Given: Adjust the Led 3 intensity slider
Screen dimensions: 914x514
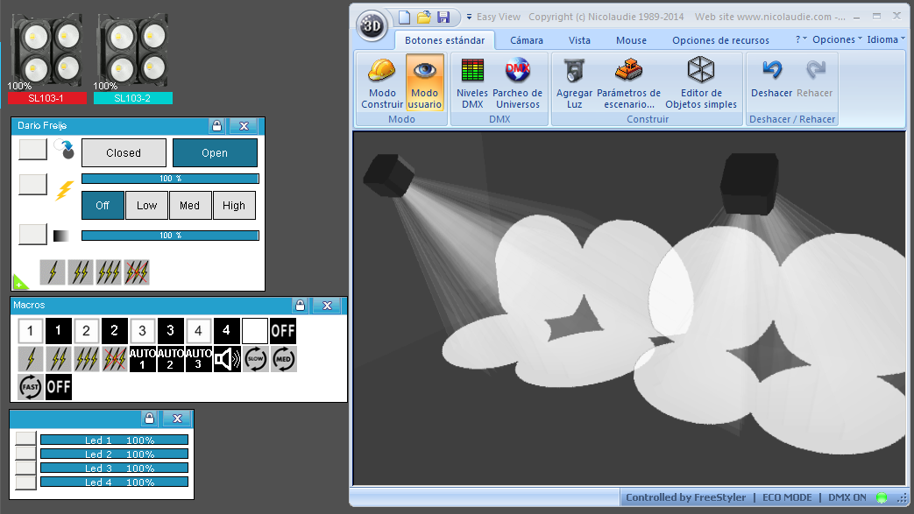Looking at the screenshot, I should point(114,468).
